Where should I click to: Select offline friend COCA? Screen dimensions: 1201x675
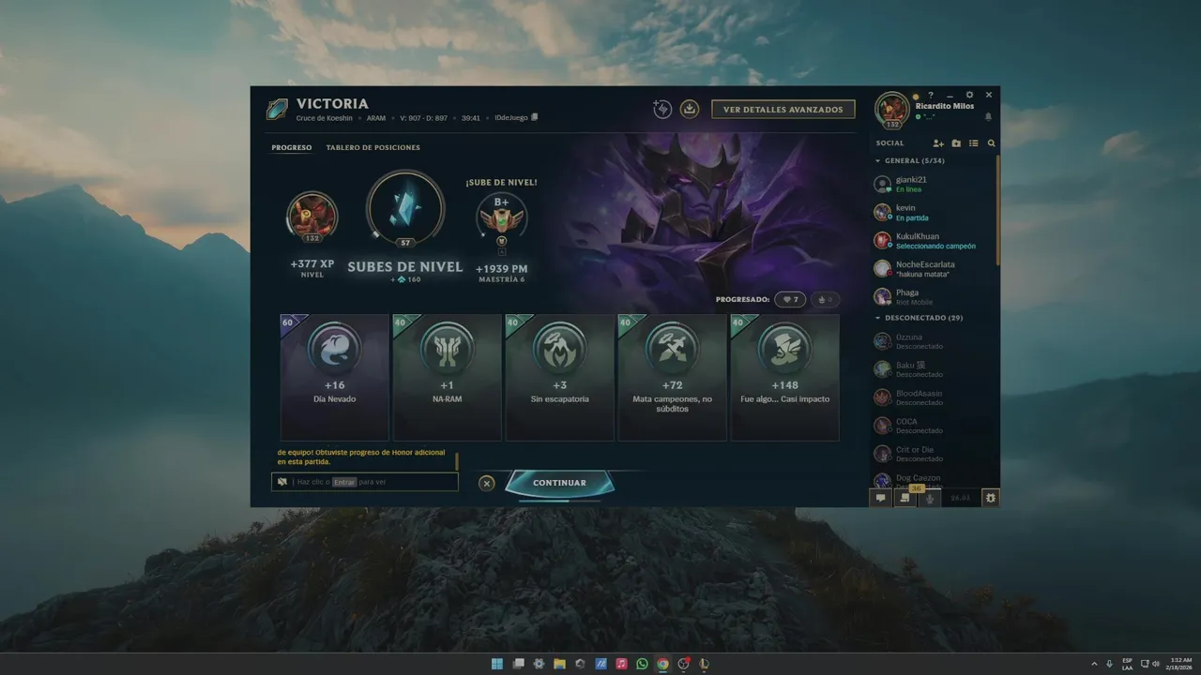pyautogui.click(x=932, y=426)
